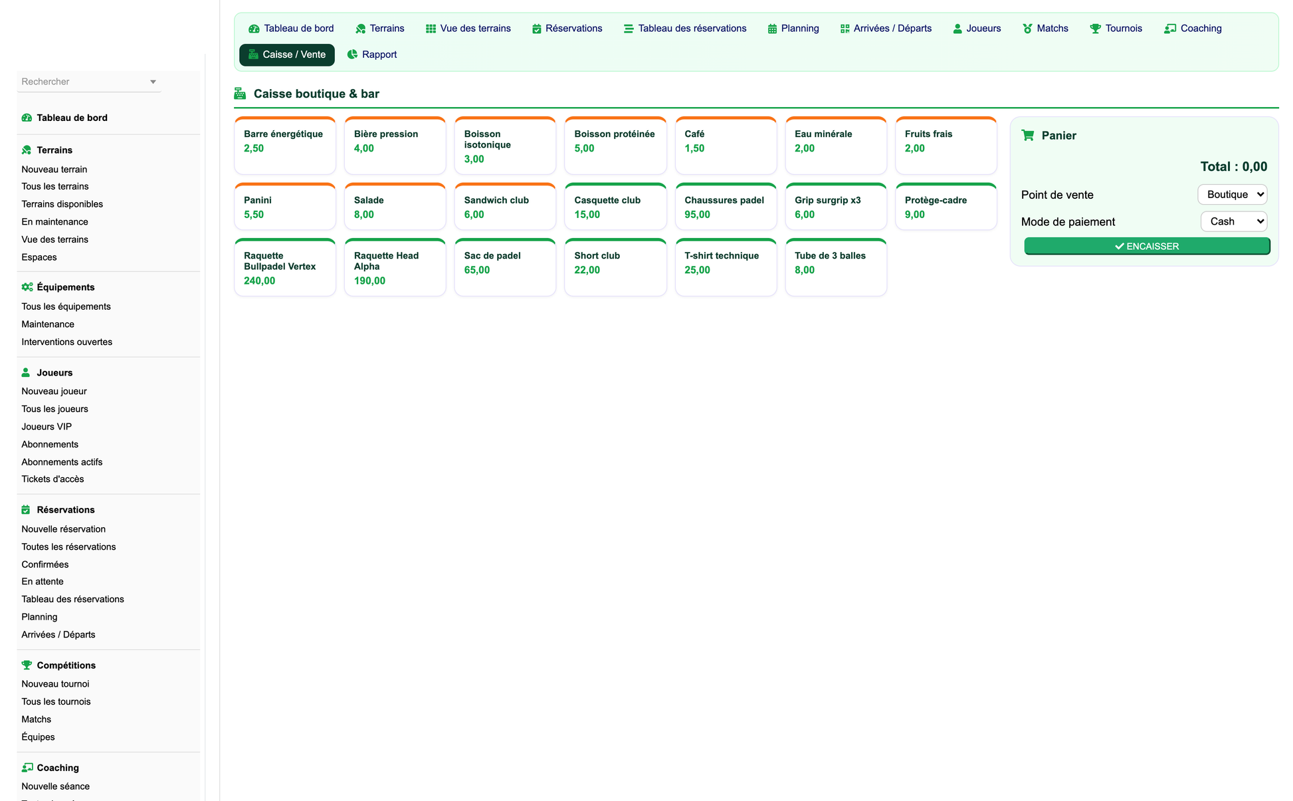Open the Rapport tab
This screenshot has height=801, width=1293.
[372, 55]
